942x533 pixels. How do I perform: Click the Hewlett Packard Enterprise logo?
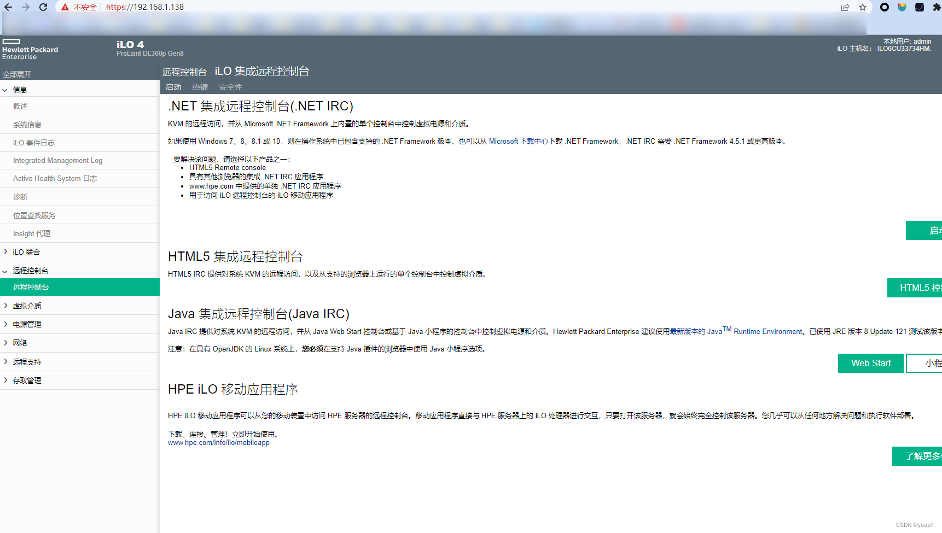point(30,49)
